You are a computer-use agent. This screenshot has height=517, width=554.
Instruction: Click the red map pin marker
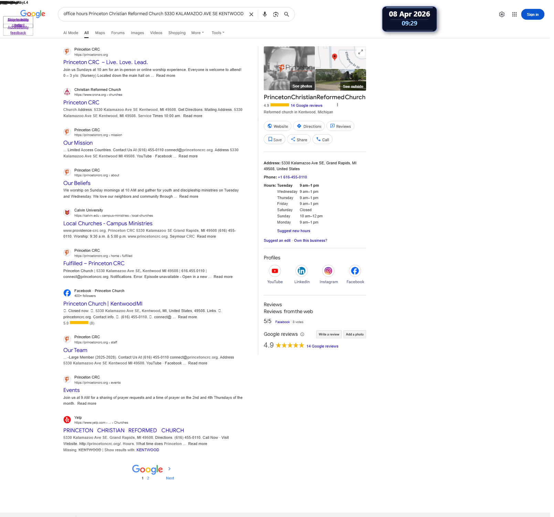coord(334,57)
